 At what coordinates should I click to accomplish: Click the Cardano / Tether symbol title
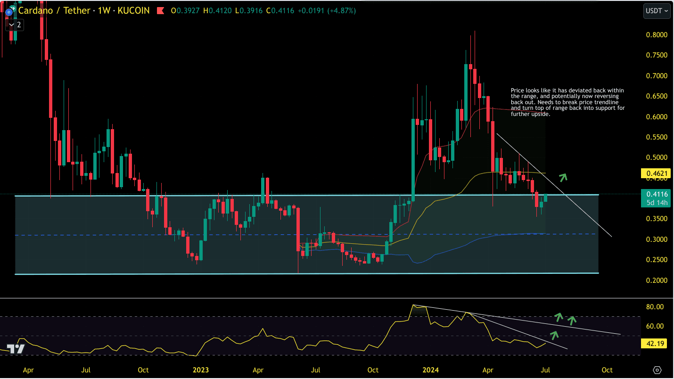click(53, 10)
